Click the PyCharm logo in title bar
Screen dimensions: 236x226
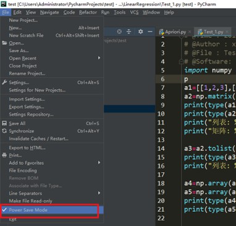4,4
